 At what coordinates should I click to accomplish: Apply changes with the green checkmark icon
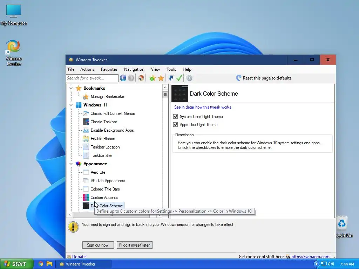coord(179,78)
